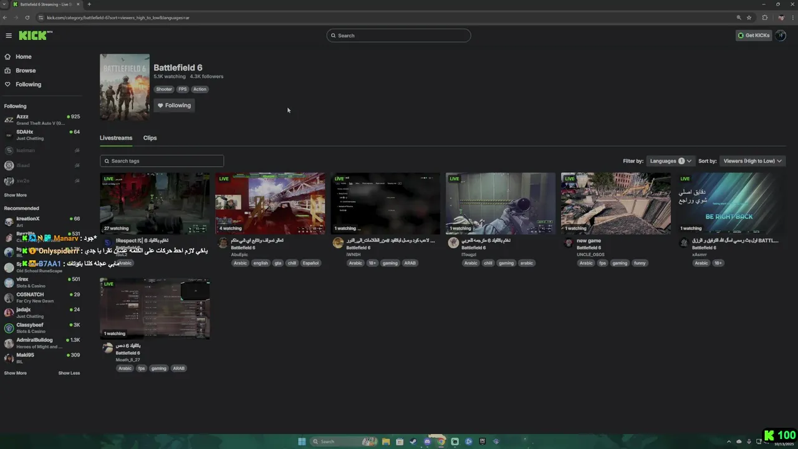Viewport: 798px width, 449px height.
Task: Click the Battlefield 6 cover art
Action: click(x=125, y=87)
